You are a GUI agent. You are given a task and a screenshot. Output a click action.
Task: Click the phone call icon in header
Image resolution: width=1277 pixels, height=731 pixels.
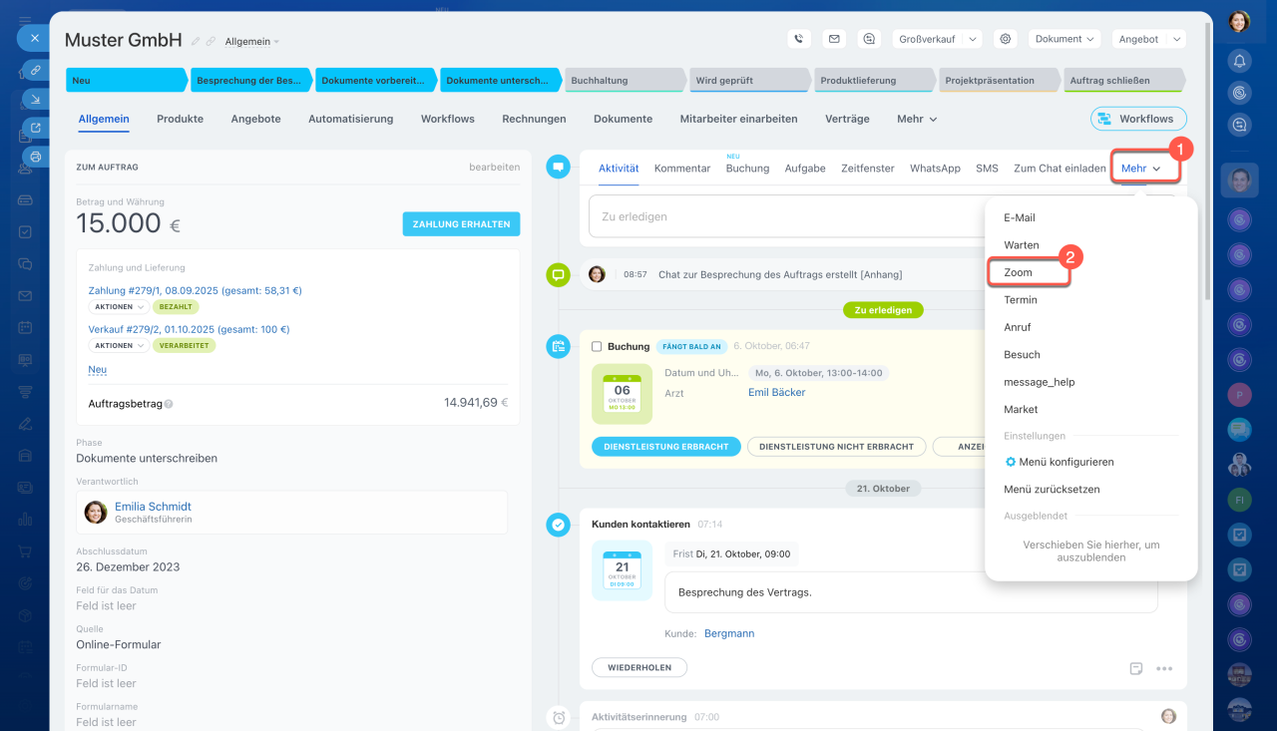[x=798, y=39]
